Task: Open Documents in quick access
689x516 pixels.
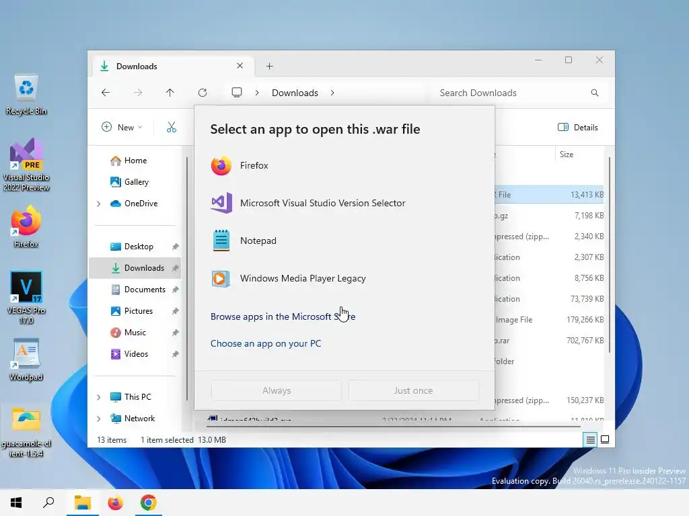Action: [145, 290]
